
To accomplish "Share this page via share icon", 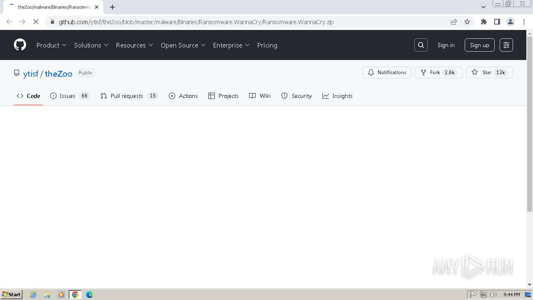I will 454,22.
